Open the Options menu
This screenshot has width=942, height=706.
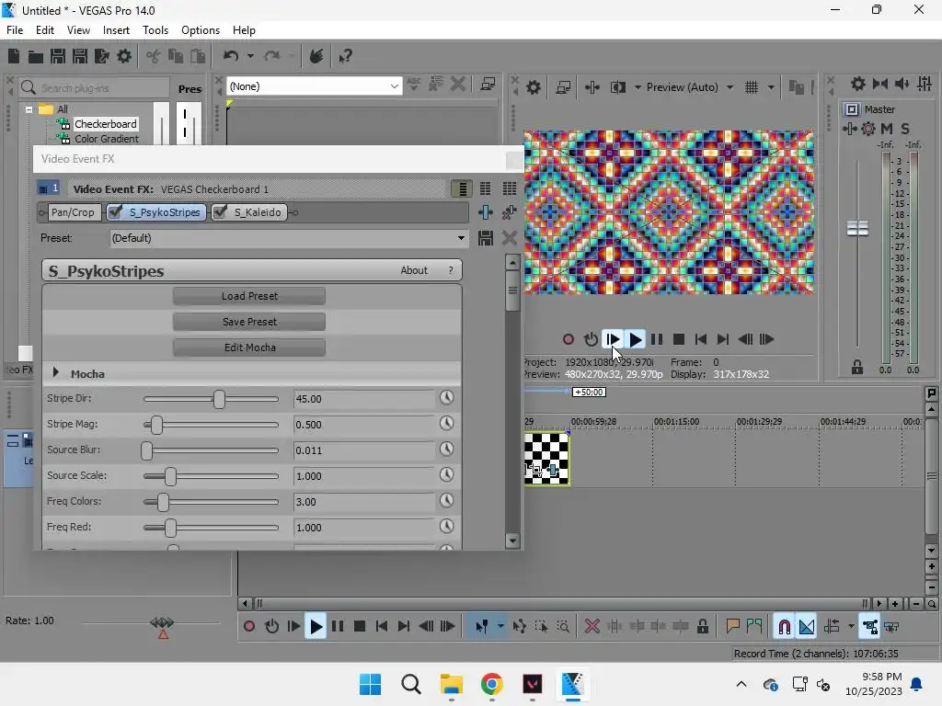tap(200, 30)
